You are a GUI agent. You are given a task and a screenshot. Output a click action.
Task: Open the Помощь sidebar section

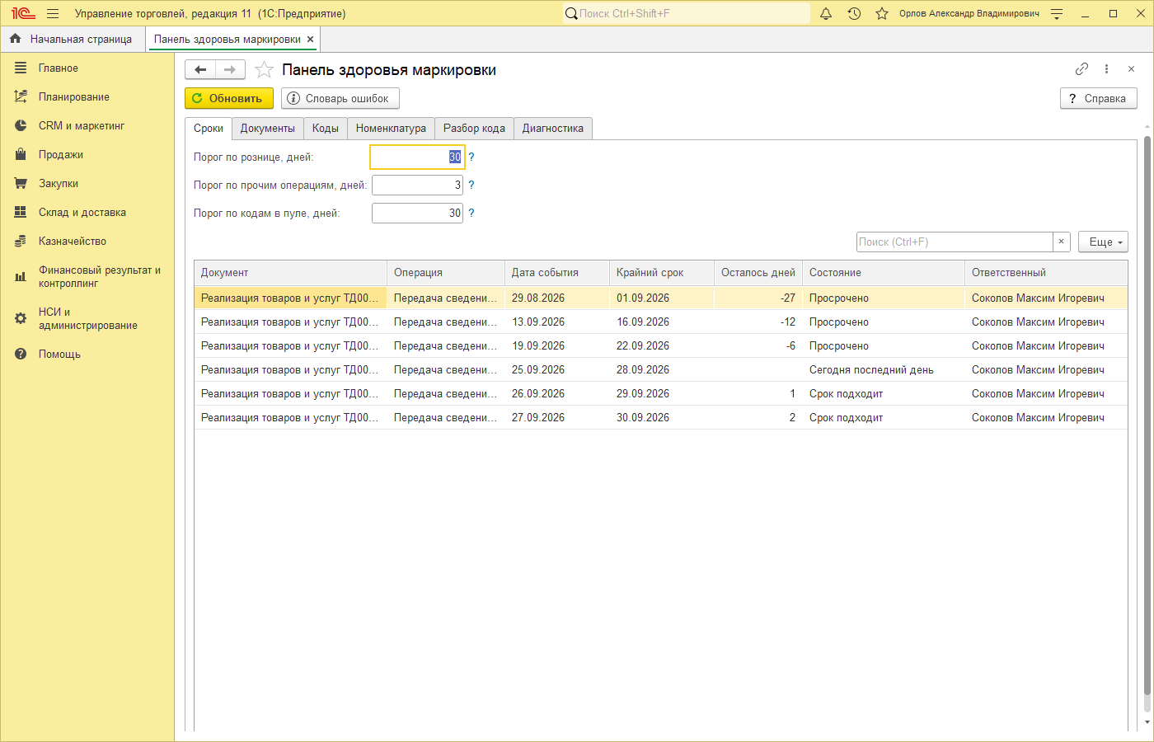click(x=87, y=354)
